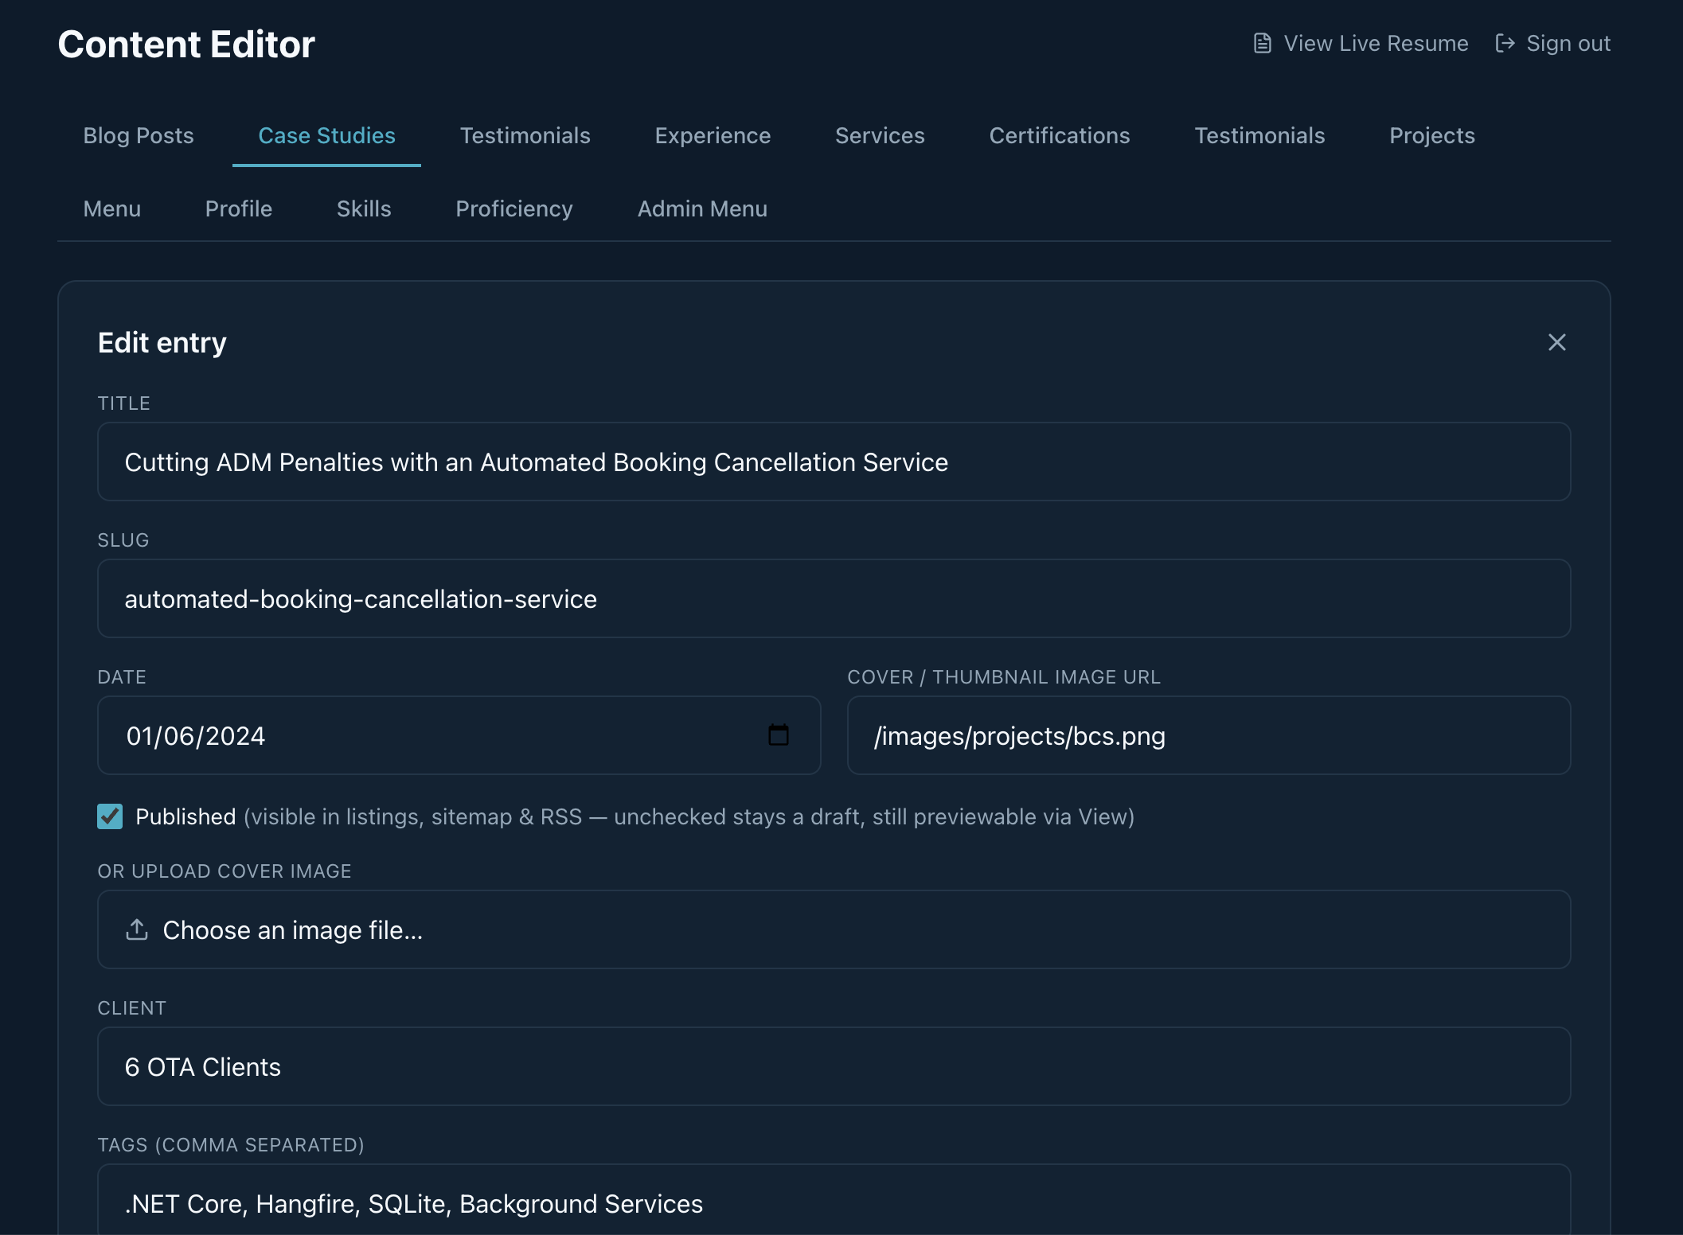The width and height of the screenshot is (1683, 1235).
Task: Switch to the Admin Menu tab
Action: [x=702, y=209]
